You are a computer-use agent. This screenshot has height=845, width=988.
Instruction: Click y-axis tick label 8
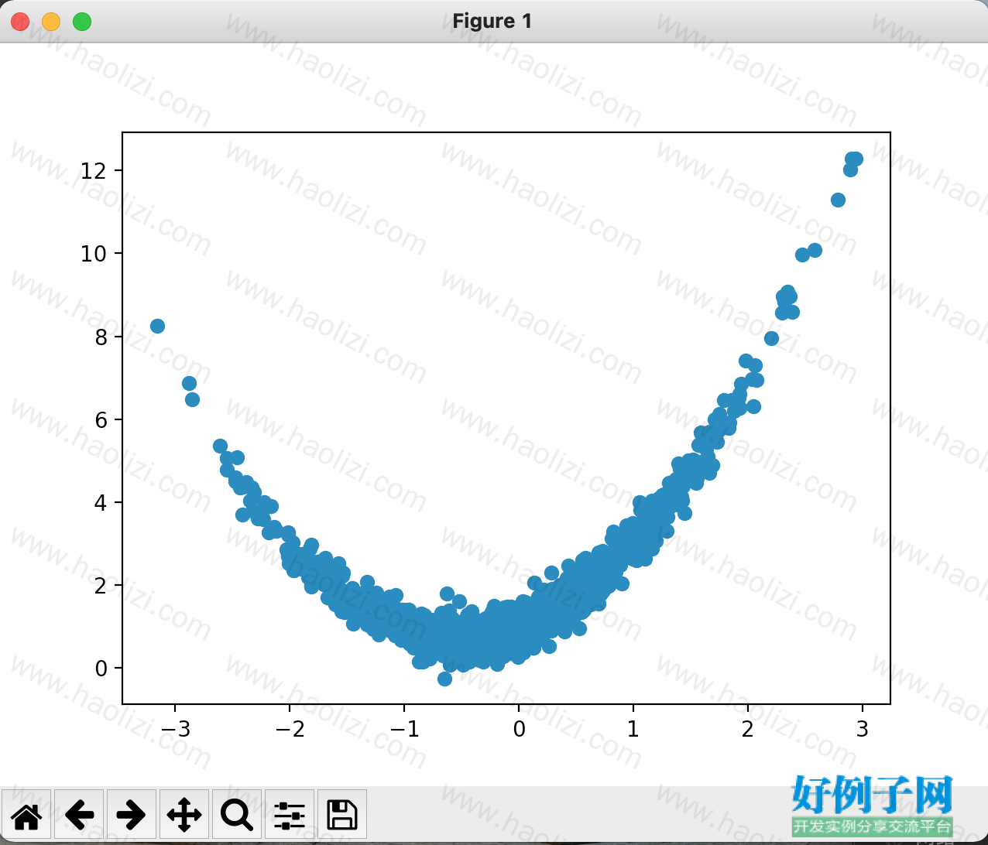(x=100, y=337)
